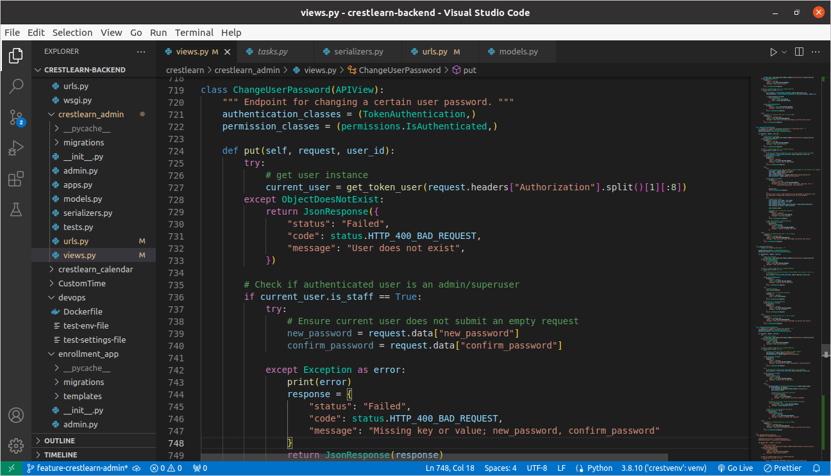Click the Prettier status item
This screenshot has height=476, width=831.
point(782,468)
